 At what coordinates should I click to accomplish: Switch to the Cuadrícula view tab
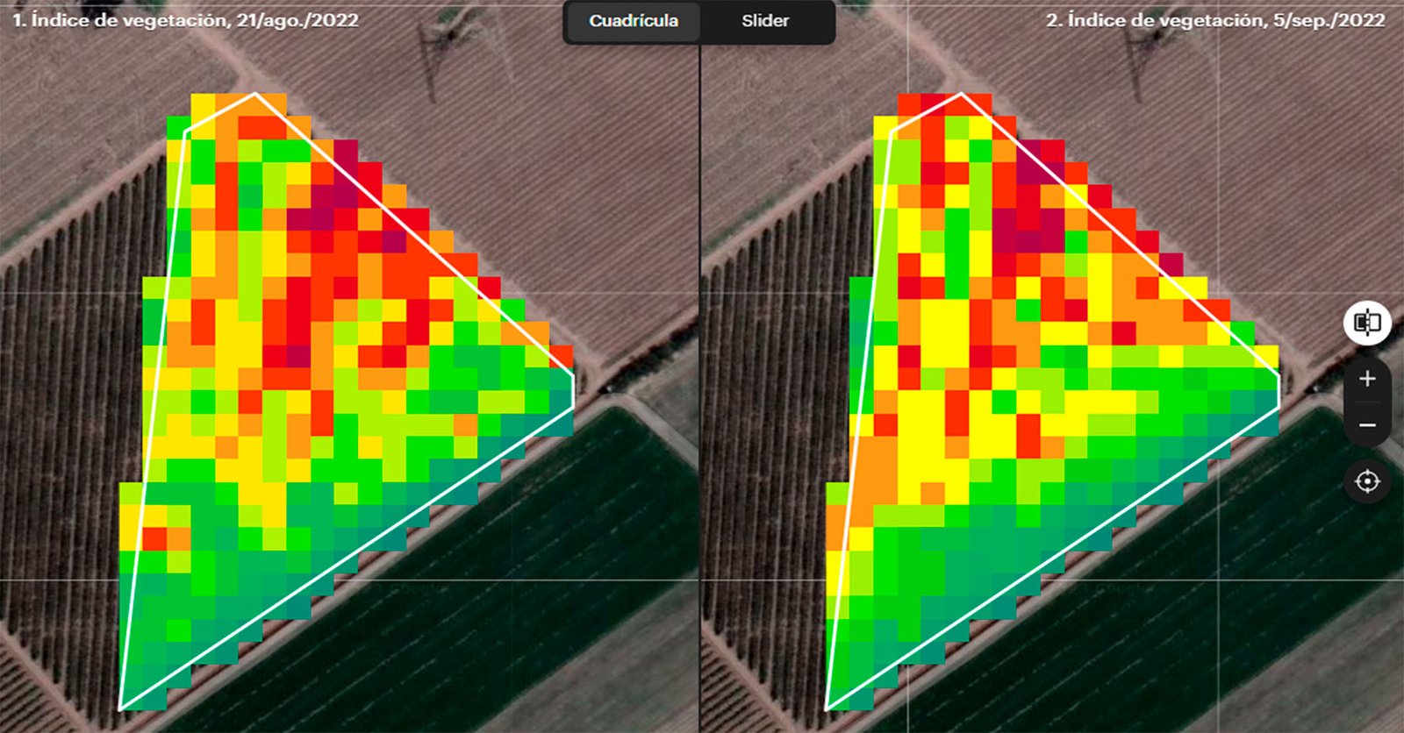(634, 21)
